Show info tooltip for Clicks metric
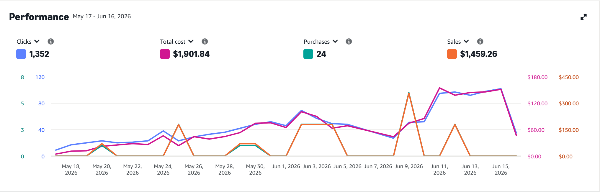 [x=51, y=42]
